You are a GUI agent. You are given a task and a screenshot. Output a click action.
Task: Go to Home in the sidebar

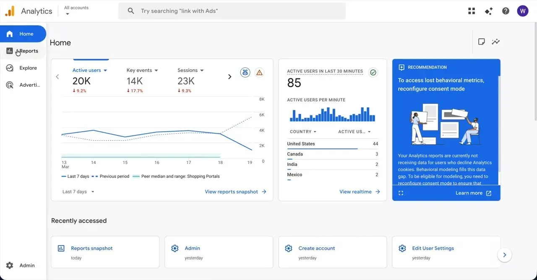pos(23,34)
